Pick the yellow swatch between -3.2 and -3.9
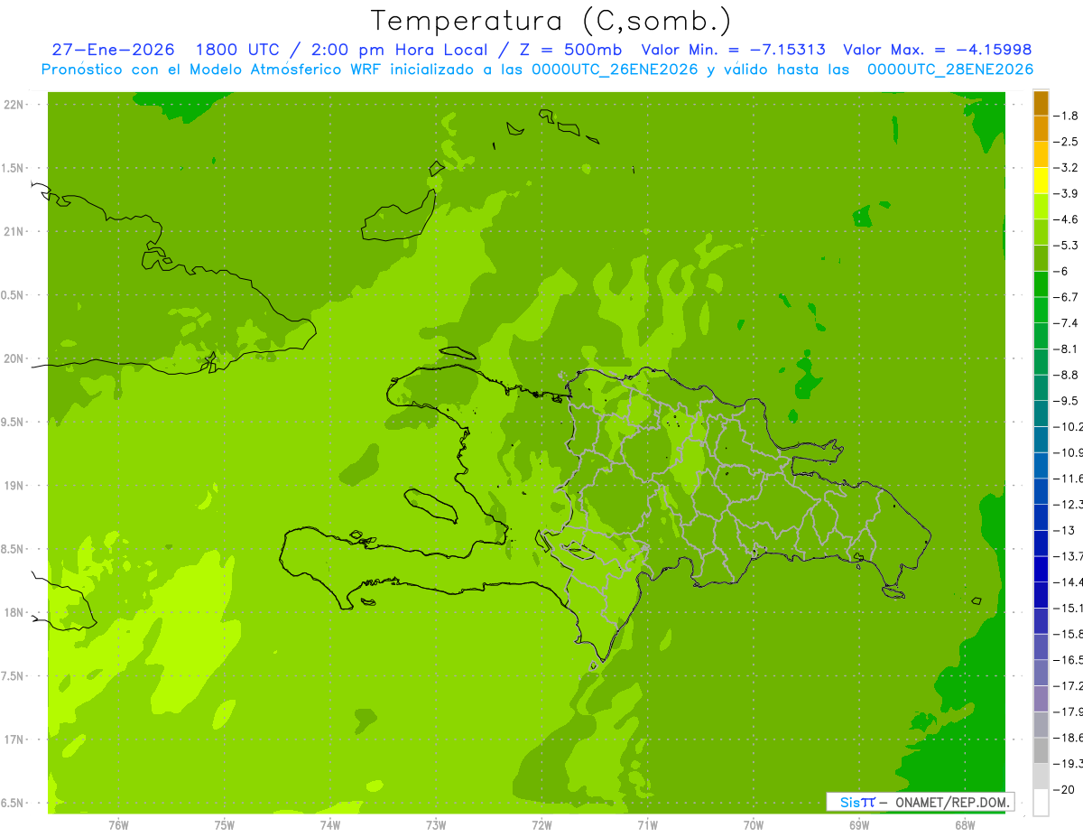This screenshot has width=1083, height=837. point(1041,181)
